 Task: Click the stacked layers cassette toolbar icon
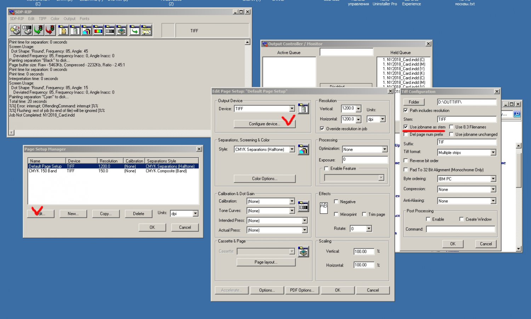121,30
